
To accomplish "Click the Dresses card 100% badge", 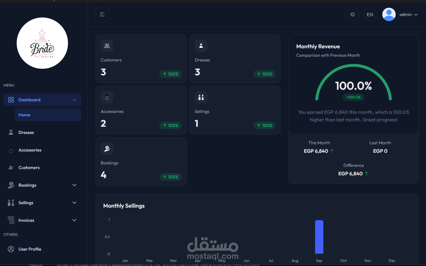I will tap(264, 74).
